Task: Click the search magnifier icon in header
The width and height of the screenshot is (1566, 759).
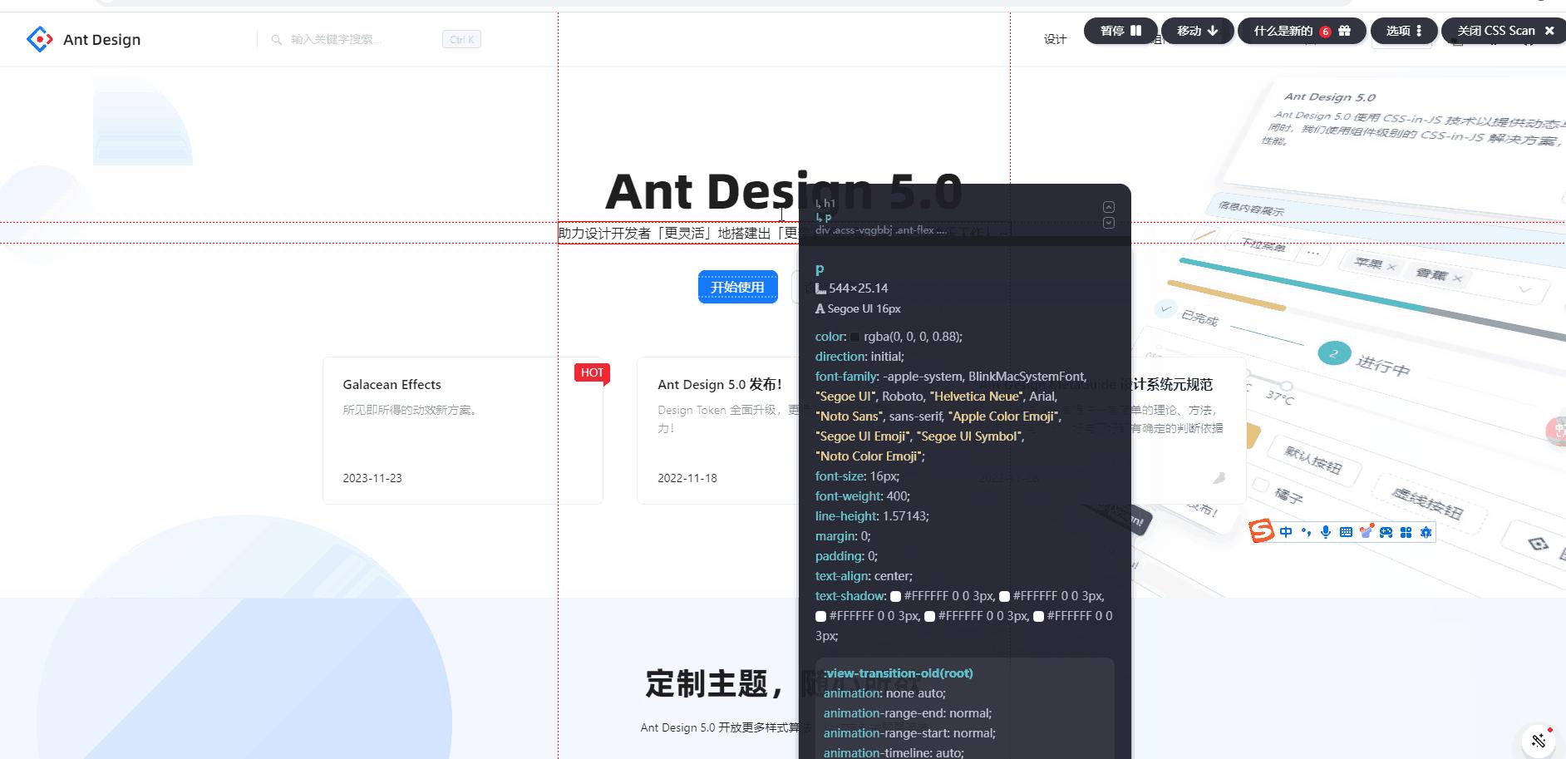Action: [x=276, y=40]
